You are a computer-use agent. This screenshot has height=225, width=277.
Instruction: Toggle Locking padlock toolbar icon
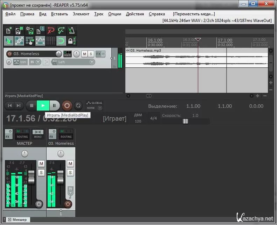71,41
